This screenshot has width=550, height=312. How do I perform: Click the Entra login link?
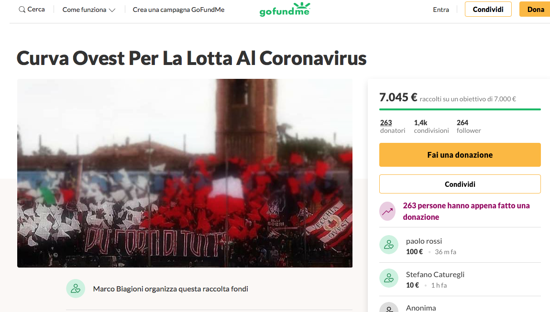441,10
